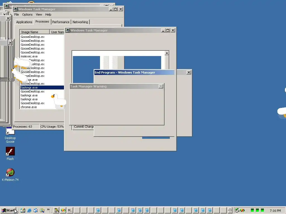This screenshot has width=286, height=214.
Task: Click the Safely Remove Hardware tray icon
Action: tap(237, 210)
